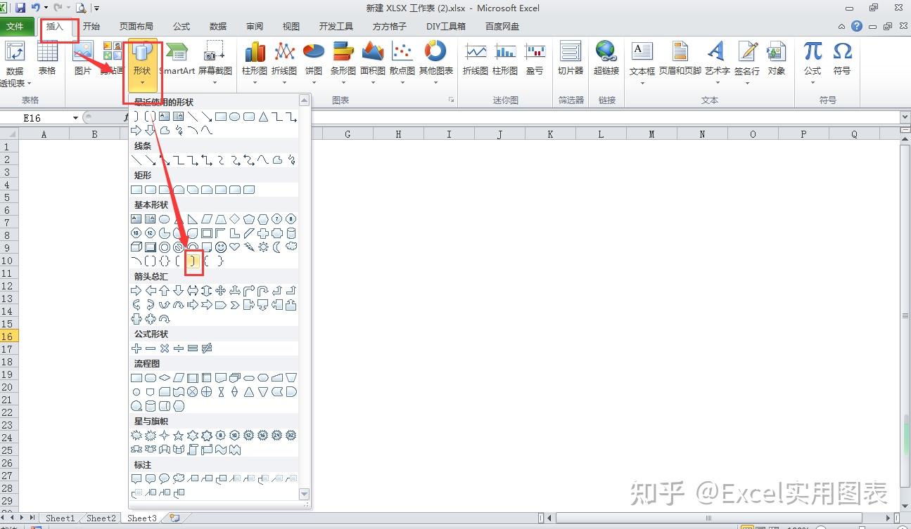Select the flowchart decision diamond
The height and width of the screenshot is (529, 911).
click(x=165, y=378)
